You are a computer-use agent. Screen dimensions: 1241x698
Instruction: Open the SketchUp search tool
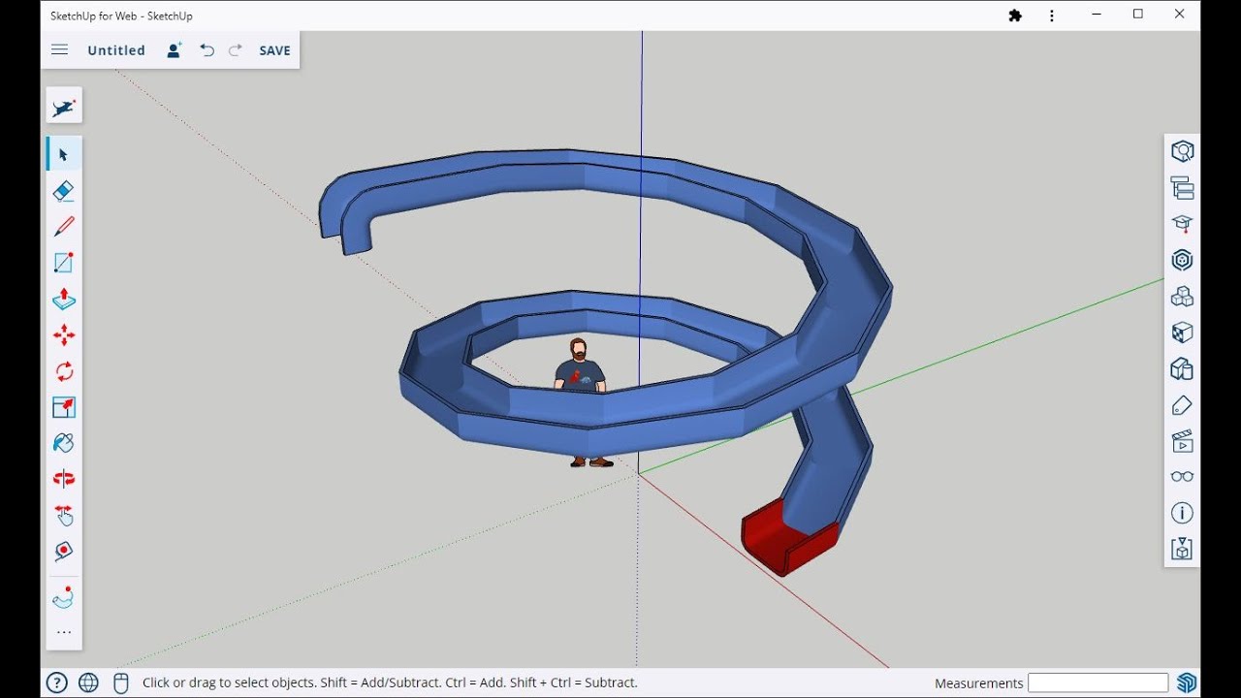tap(64, 106)
